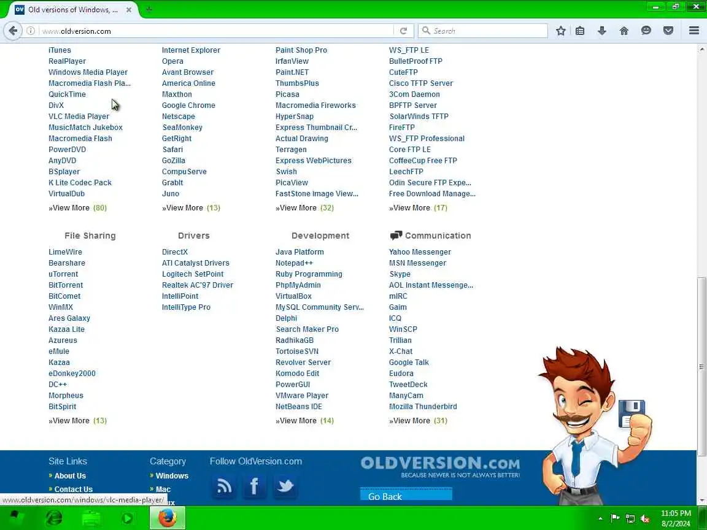Open OldVersion Twitter icon
Screen dimensions: 707x530
pyautogui.click(x=285, y=486)
